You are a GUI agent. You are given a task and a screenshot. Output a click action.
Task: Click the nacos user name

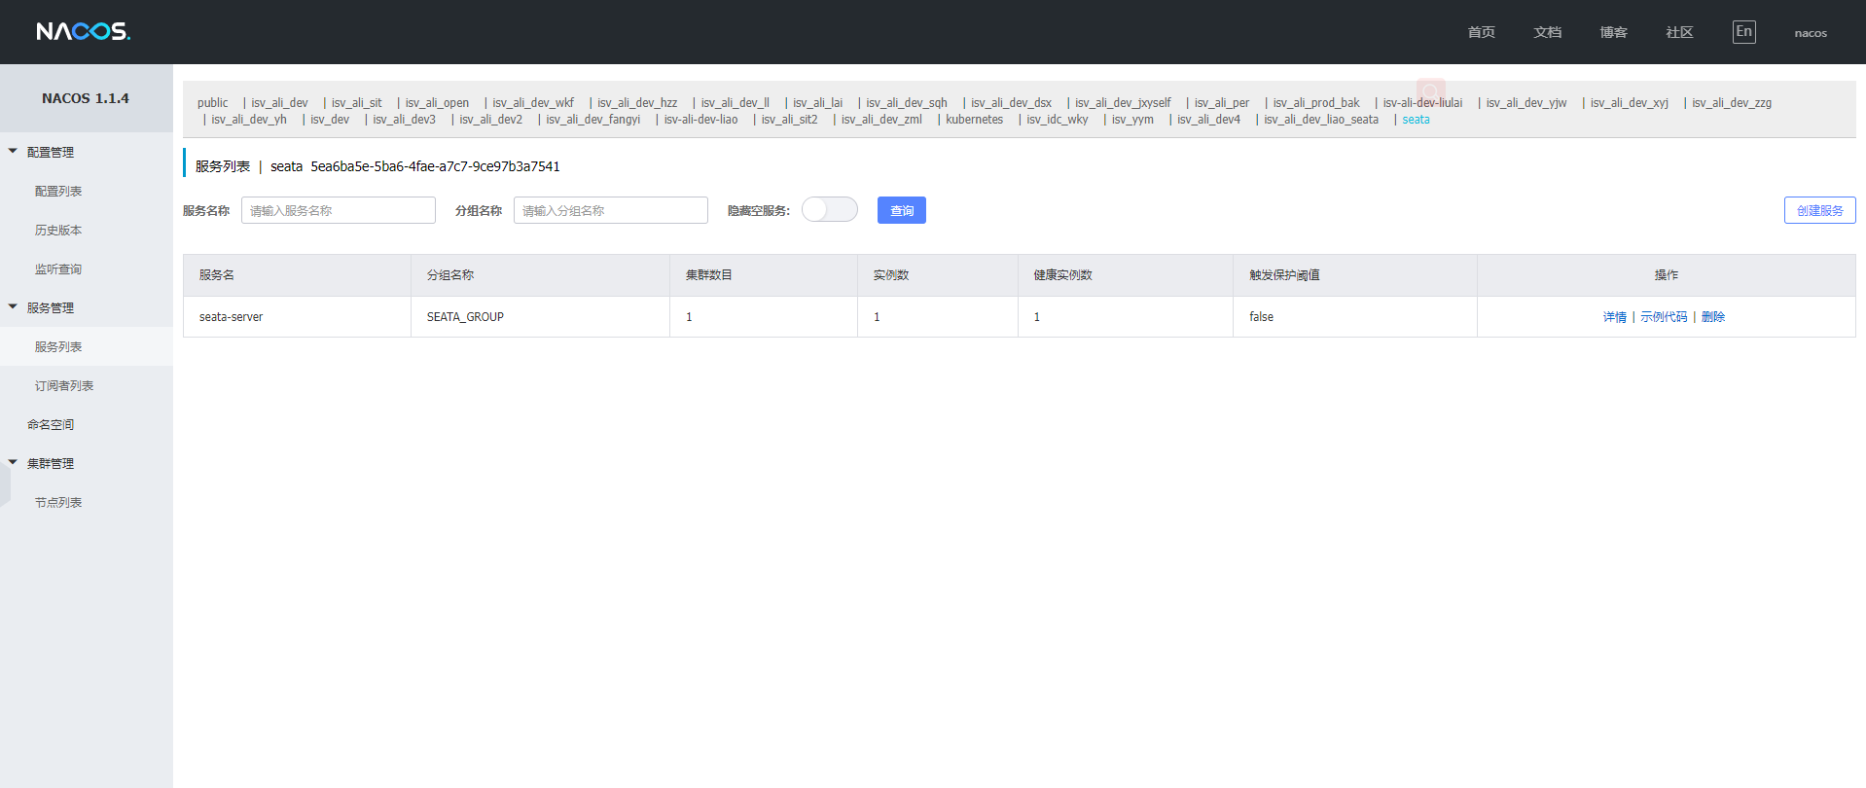click(1811, 33)
